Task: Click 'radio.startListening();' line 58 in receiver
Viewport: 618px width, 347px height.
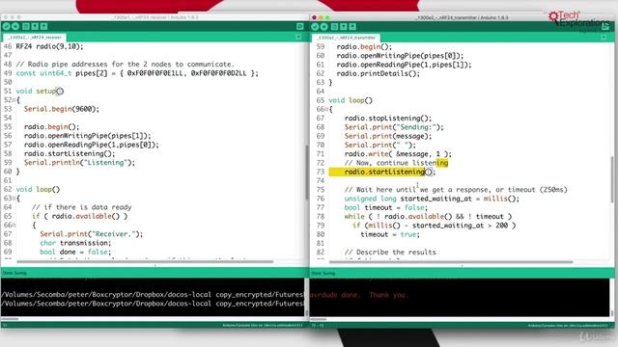Action: click(70, 153)
